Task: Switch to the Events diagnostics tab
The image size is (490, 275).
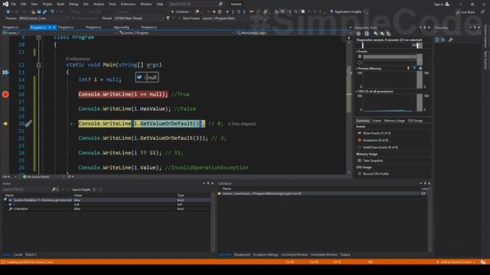Action: pyautogui.click(x=377, y=121)
